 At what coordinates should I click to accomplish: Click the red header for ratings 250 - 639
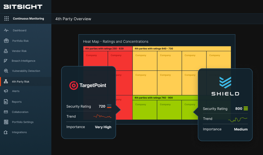point(108,49)
